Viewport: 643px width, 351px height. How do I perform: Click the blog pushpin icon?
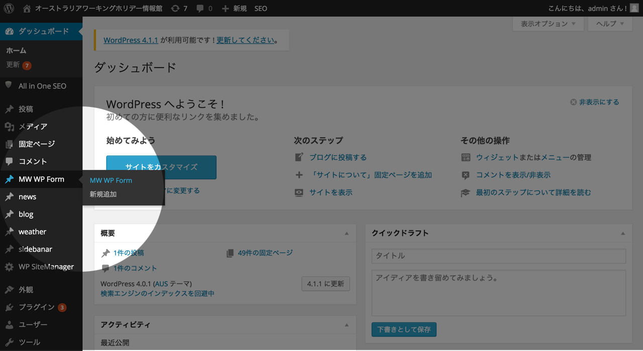(9, 214)
